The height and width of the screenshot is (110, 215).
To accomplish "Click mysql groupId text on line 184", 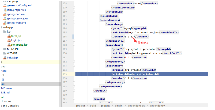I will 129,28.
